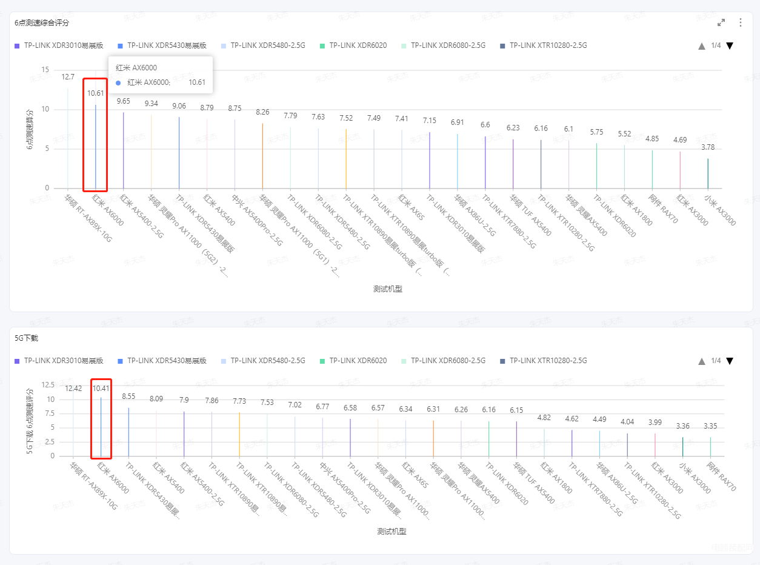Click value label 3.35
Viewport: 760px width, 565px height.
[x=710, y=426]
